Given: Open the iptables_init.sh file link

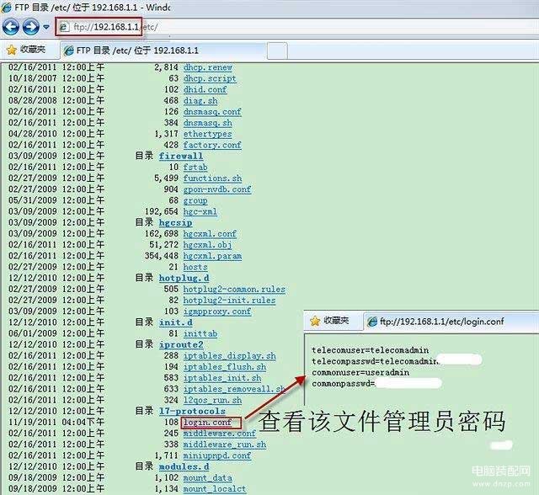Looking at the screenshot, I should click(x=222, y=377).
